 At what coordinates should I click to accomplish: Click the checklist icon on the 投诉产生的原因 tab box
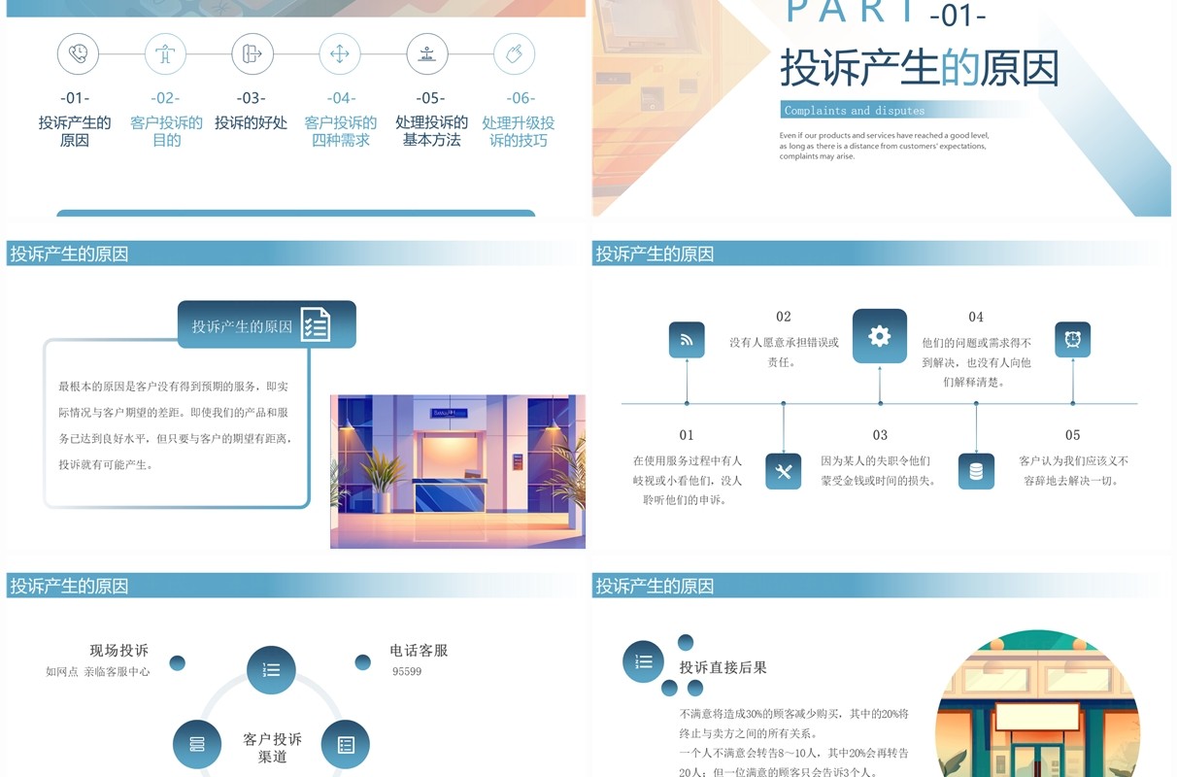pos(315,325)
